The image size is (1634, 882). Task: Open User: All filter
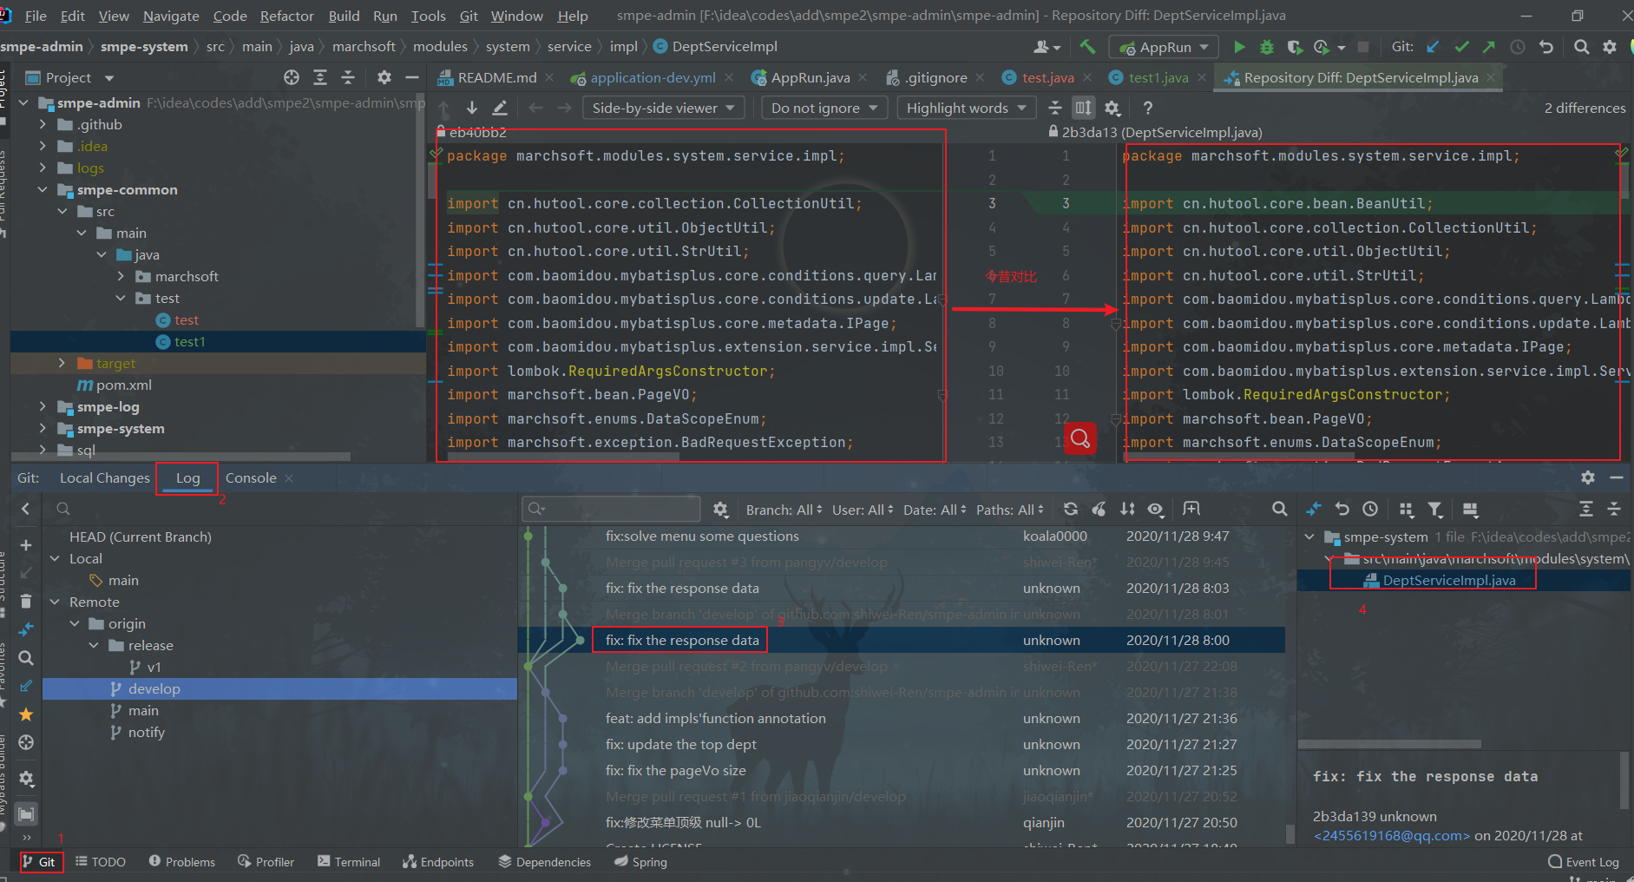(863, 510)
